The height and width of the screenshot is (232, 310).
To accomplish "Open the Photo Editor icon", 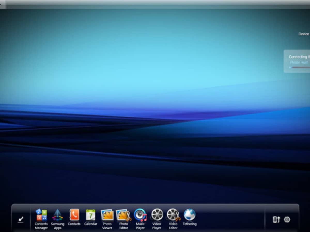I will [x=123, y=215].
